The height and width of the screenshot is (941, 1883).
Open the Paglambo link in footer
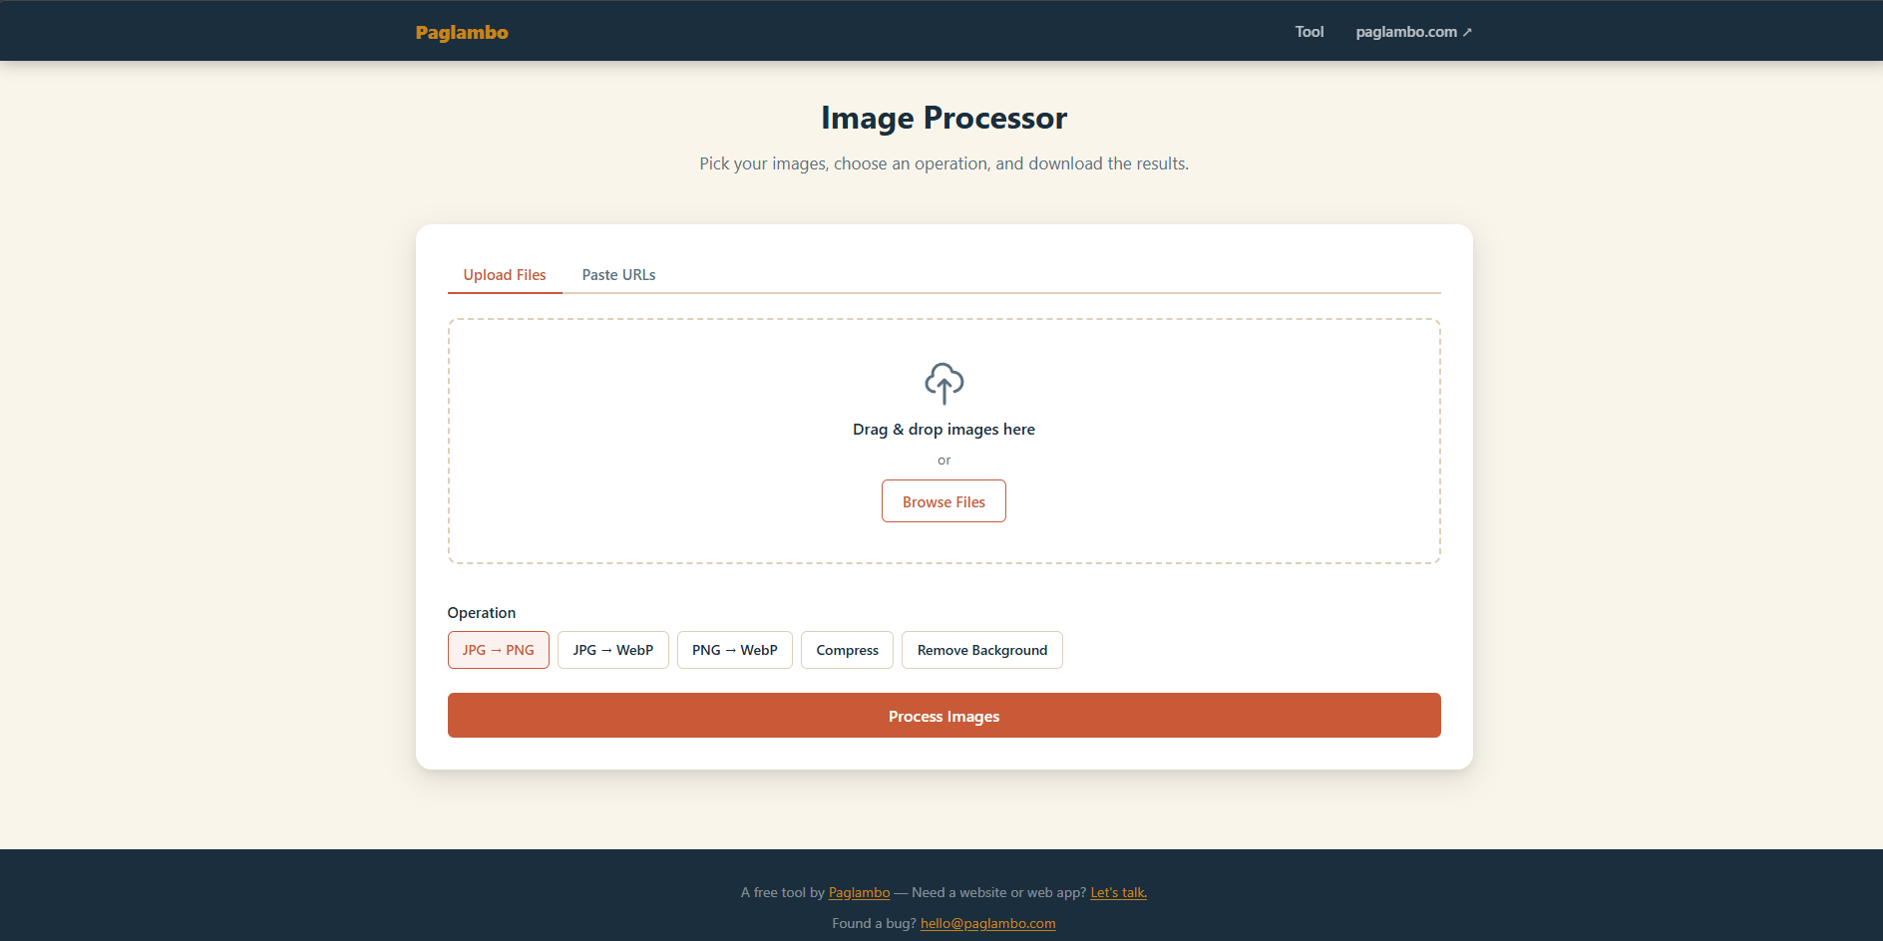(859, 892)
